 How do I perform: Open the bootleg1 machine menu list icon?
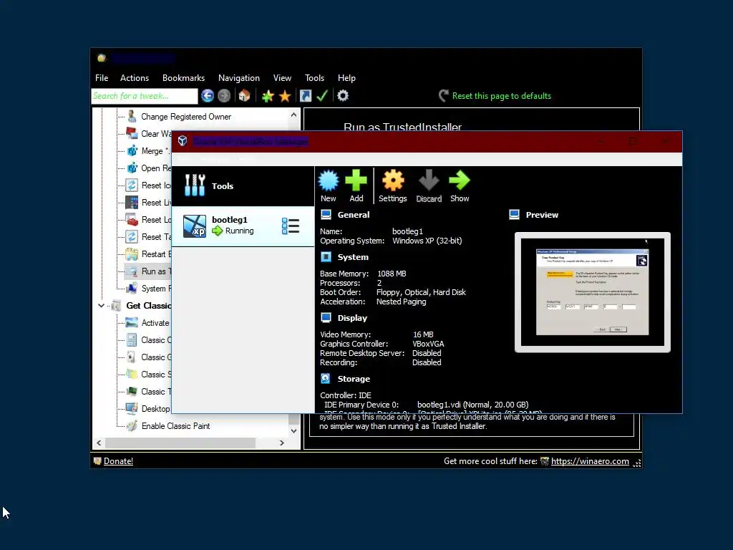[291, 226]
